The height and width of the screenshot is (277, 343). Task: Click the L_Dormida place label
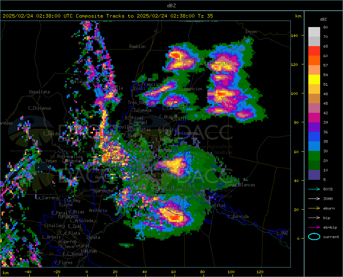click(238, 216)
